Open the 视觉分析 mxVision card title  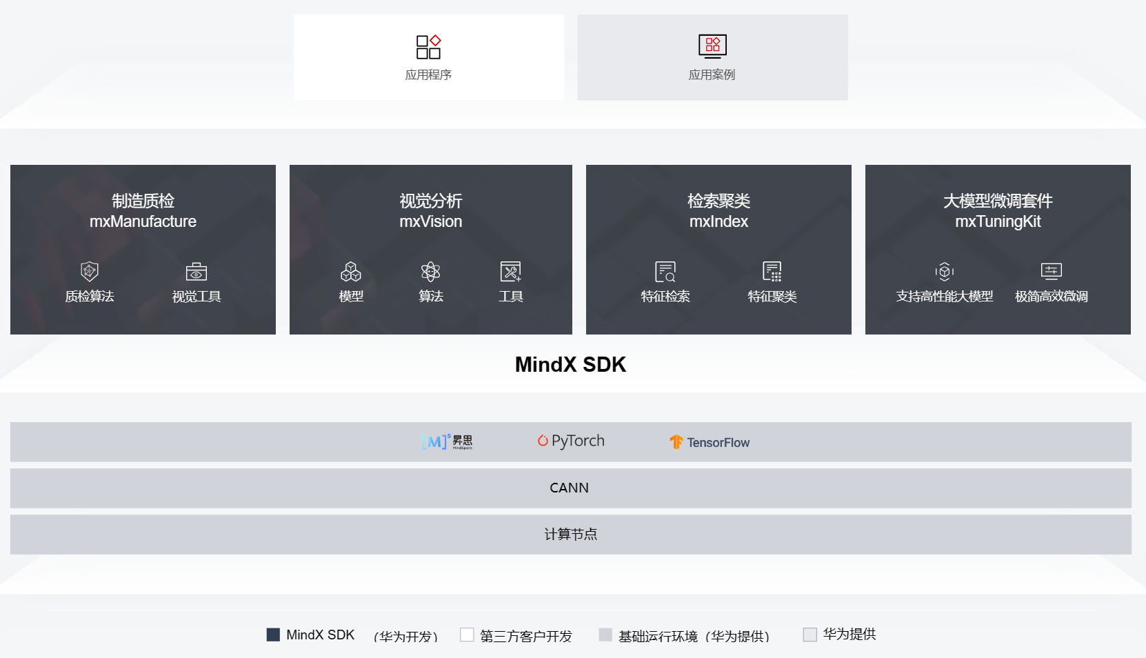coord(431,211)
